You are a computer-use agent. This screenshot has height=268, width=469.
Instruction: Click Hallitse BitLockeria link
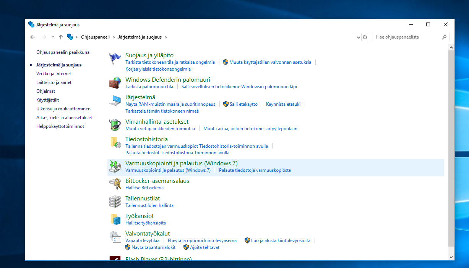[x=144, y=188]
